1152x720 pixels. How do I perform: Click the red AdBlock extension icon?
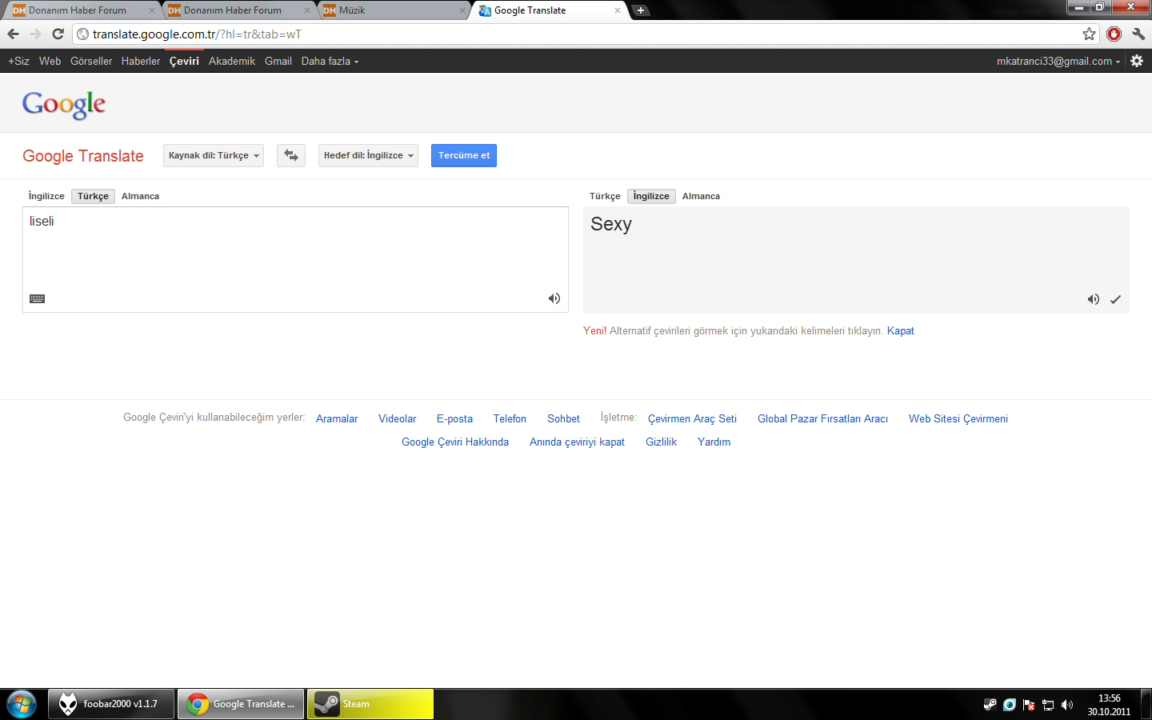[1114, 34]
